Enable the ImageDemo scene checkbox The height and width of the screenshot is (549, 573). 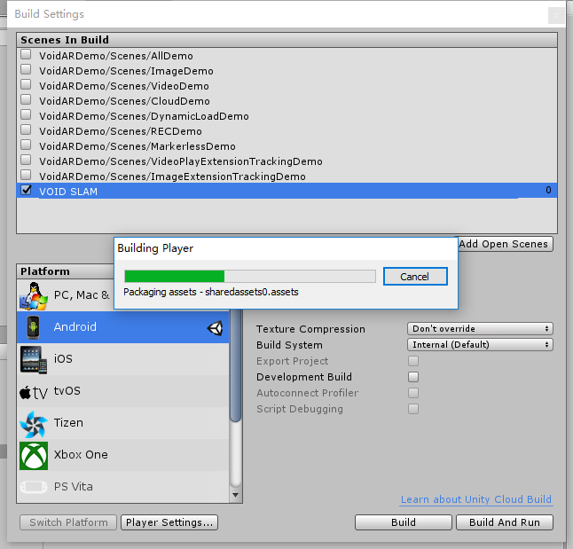26,69
